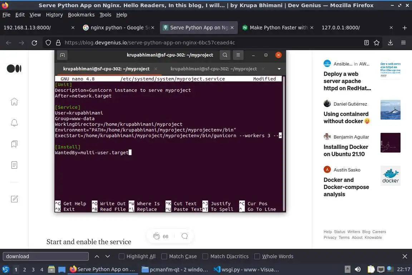The height and width of the screenshot is (275, 412).
Task: Open the Tools menu
Action: pyautogui.click(x=106, y=15)
